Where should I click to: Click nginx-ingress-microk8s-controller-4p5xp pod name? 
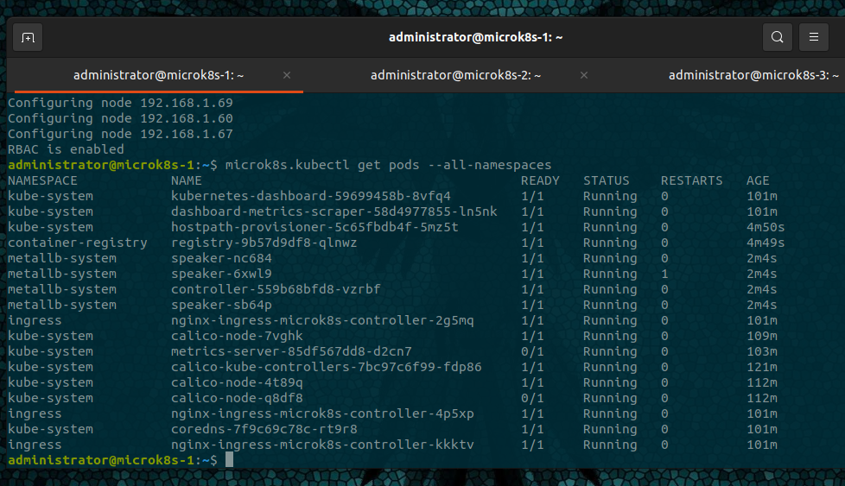click(322, 413)
